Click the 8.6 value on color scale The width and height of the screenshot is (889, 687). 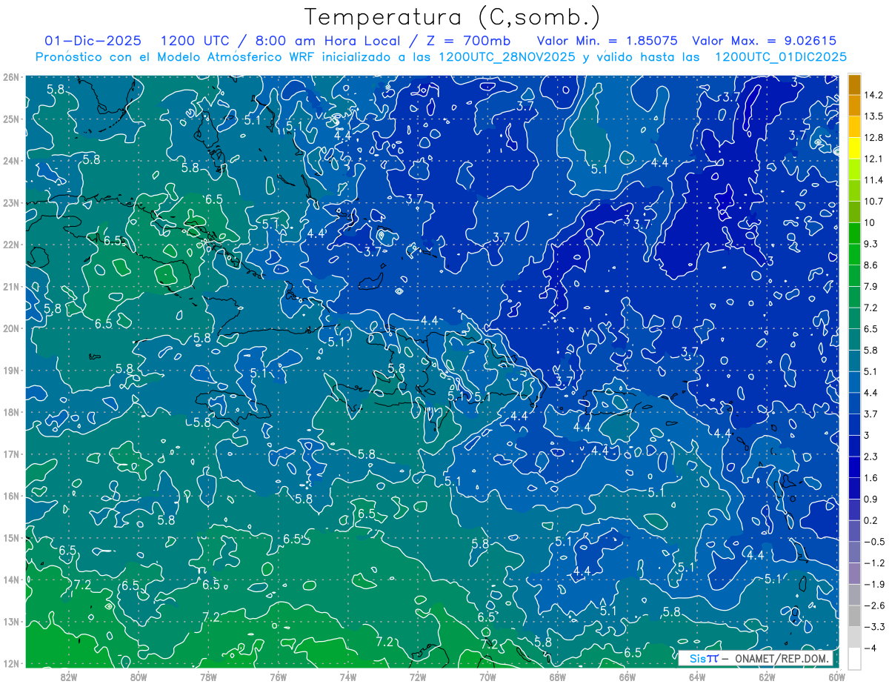coord(870,265)
